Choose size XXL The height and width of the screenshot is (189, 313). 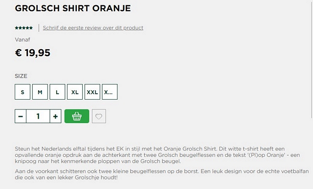[x=92, y=92]
